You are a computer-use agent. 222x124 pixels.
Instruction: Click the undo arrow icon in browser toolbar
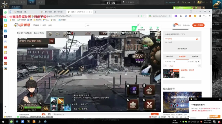point(204,16)
